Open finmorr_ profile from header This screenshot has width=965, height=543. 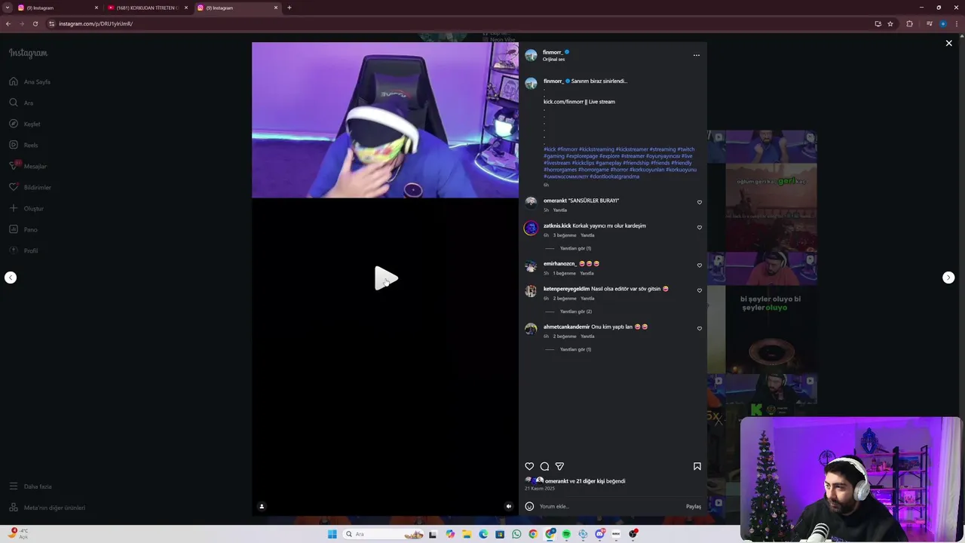553,52
